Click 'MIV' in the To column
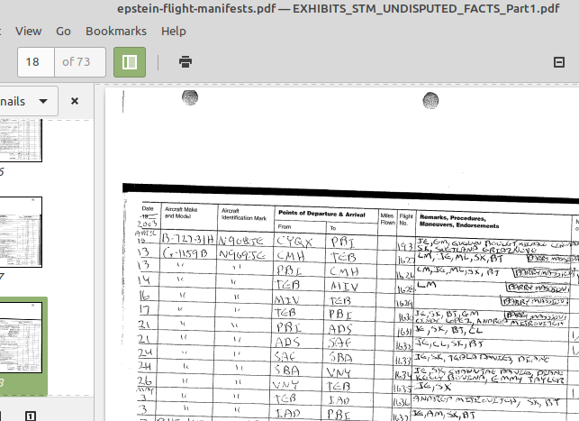Screen dimensions: 579x421 pos(344,286)
